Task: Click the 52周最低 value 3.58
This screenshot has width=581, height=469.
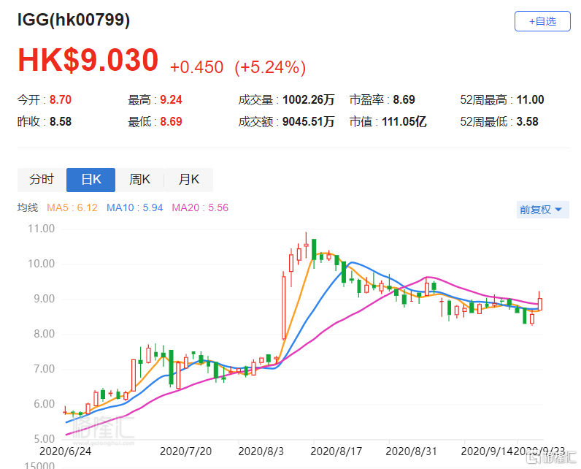Action: click(x=527, y=121)
